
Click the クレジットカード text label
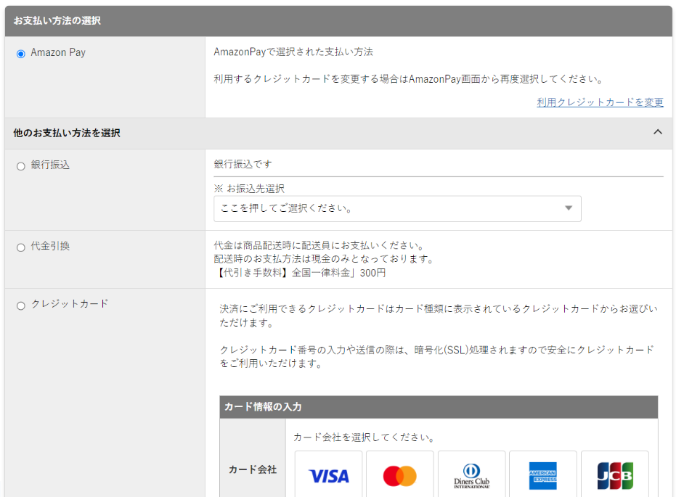pos(70,304)
